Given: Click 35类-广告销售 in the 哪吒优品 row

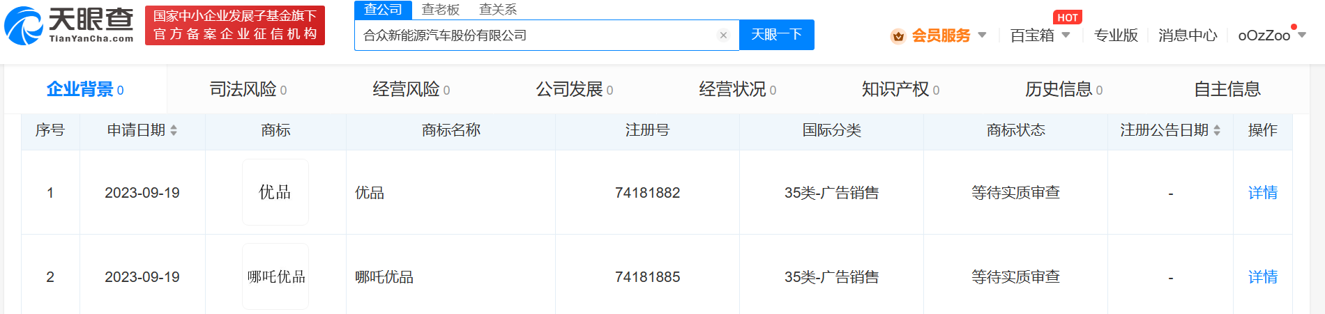Looking at the screenshot, I should [831, 276].
